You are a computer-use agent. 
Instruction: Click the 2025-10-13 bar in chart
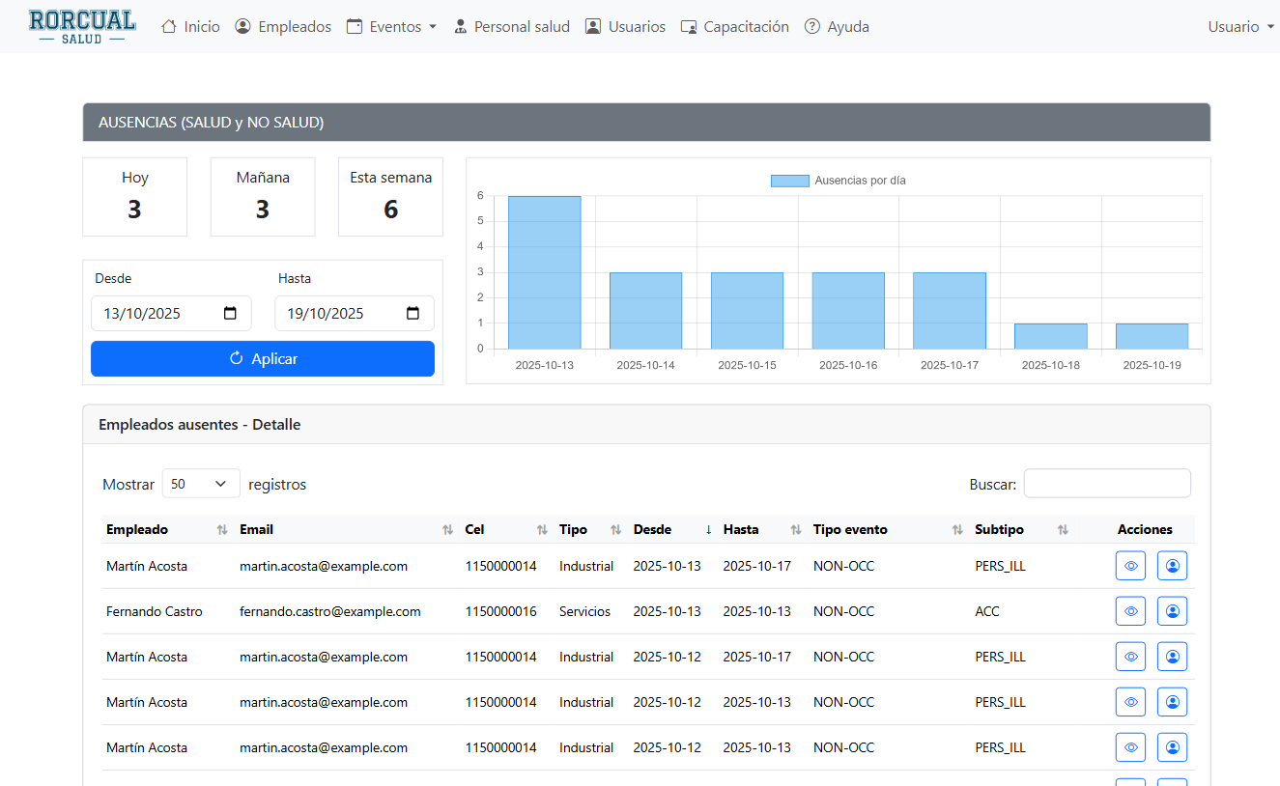point(544,272)
